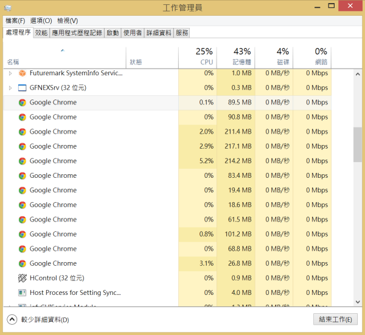The image size is (365, 335).
Task: Click the Chrome icon in the 101.2 MB row
Action: [23, 234]
